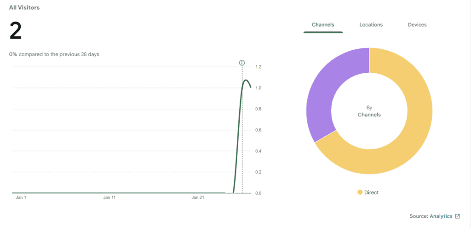Viewport: 471px width, 227px height.
Task: Click the info icon above the chart
Action: point(242,63)
